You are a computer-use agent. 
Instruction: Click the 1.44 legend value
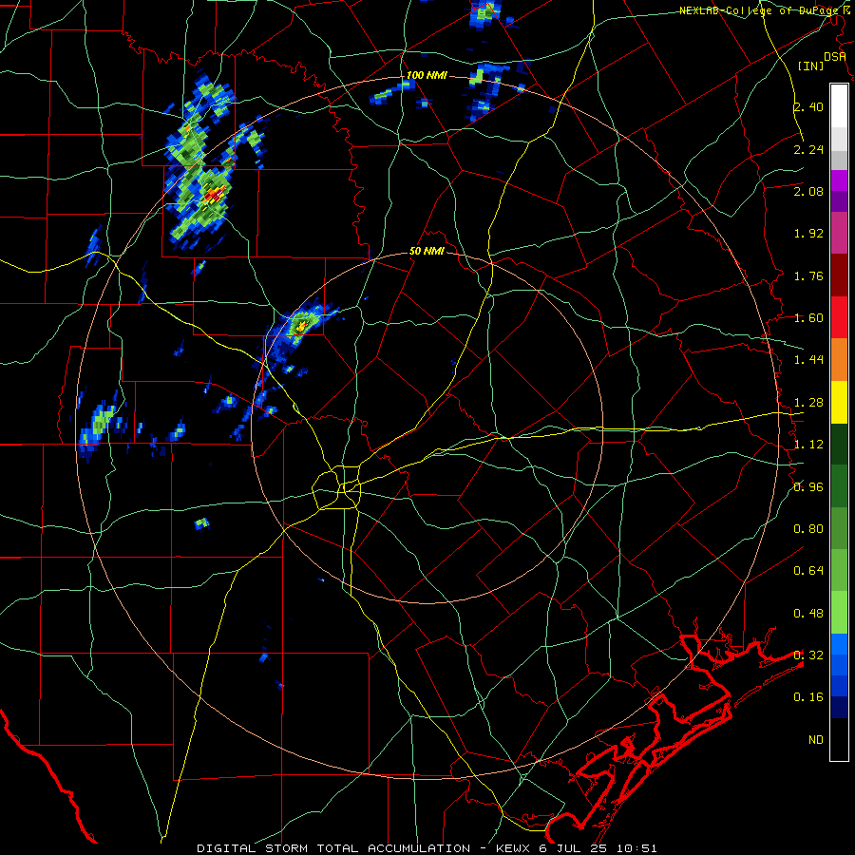click(x=808, y=360)
